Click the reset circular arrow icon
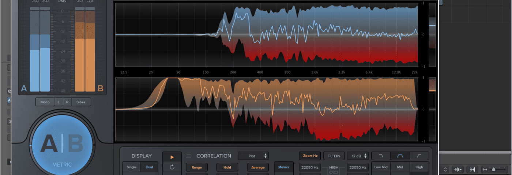Viewport: 512px width, 175px height. click(172, 167)
